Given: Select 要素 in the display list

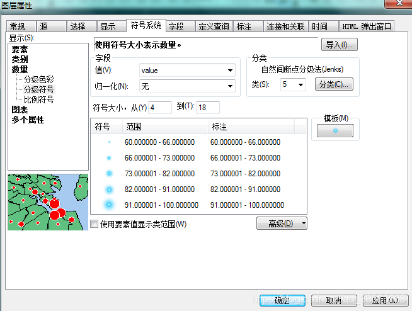Looking at the screenshot, I should pyautogui.click(x=20, y=49).
